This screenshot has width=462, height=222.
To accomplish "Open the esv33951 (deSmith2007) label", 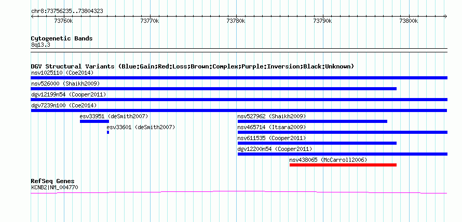I will [x=114, y=116].
